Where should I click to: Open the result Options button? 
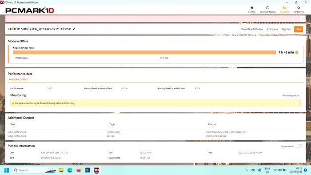tap(287, 29)
